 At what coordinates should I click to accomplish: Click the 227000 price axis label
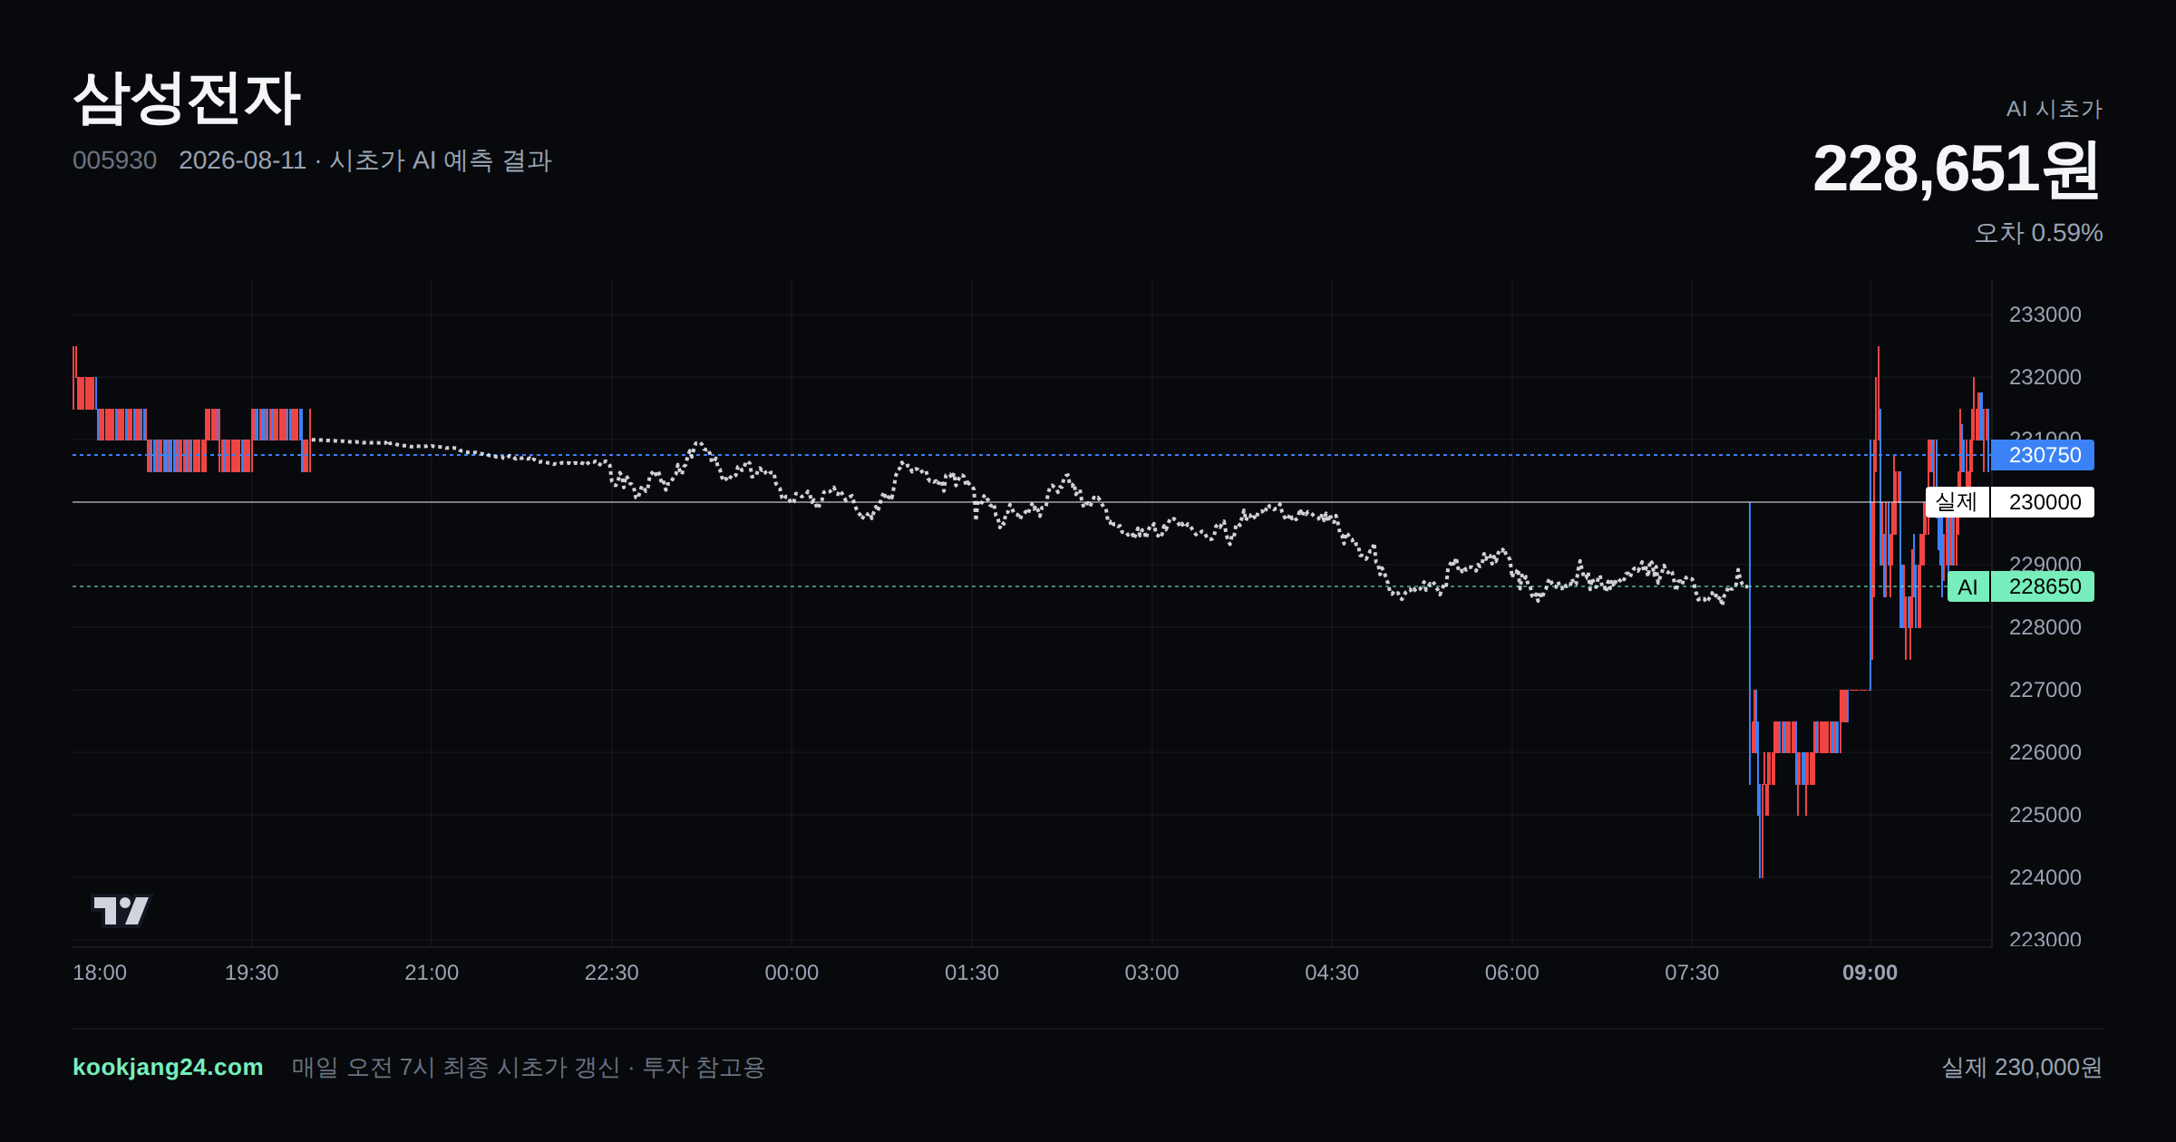pyautogui.click(x=2045, y=690)
